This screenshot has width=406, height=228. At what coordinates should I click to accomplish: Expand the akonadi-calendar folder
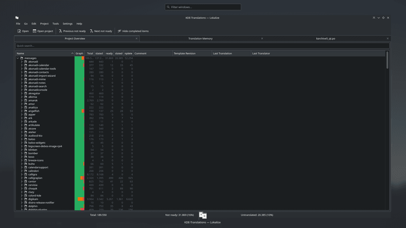[x=22, y=65]
